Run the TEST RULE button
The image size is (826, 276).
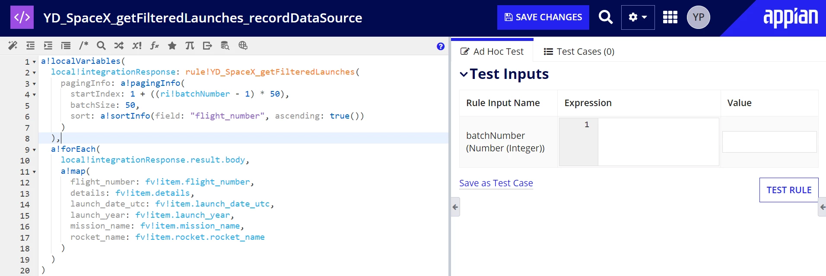click(789, 190)
